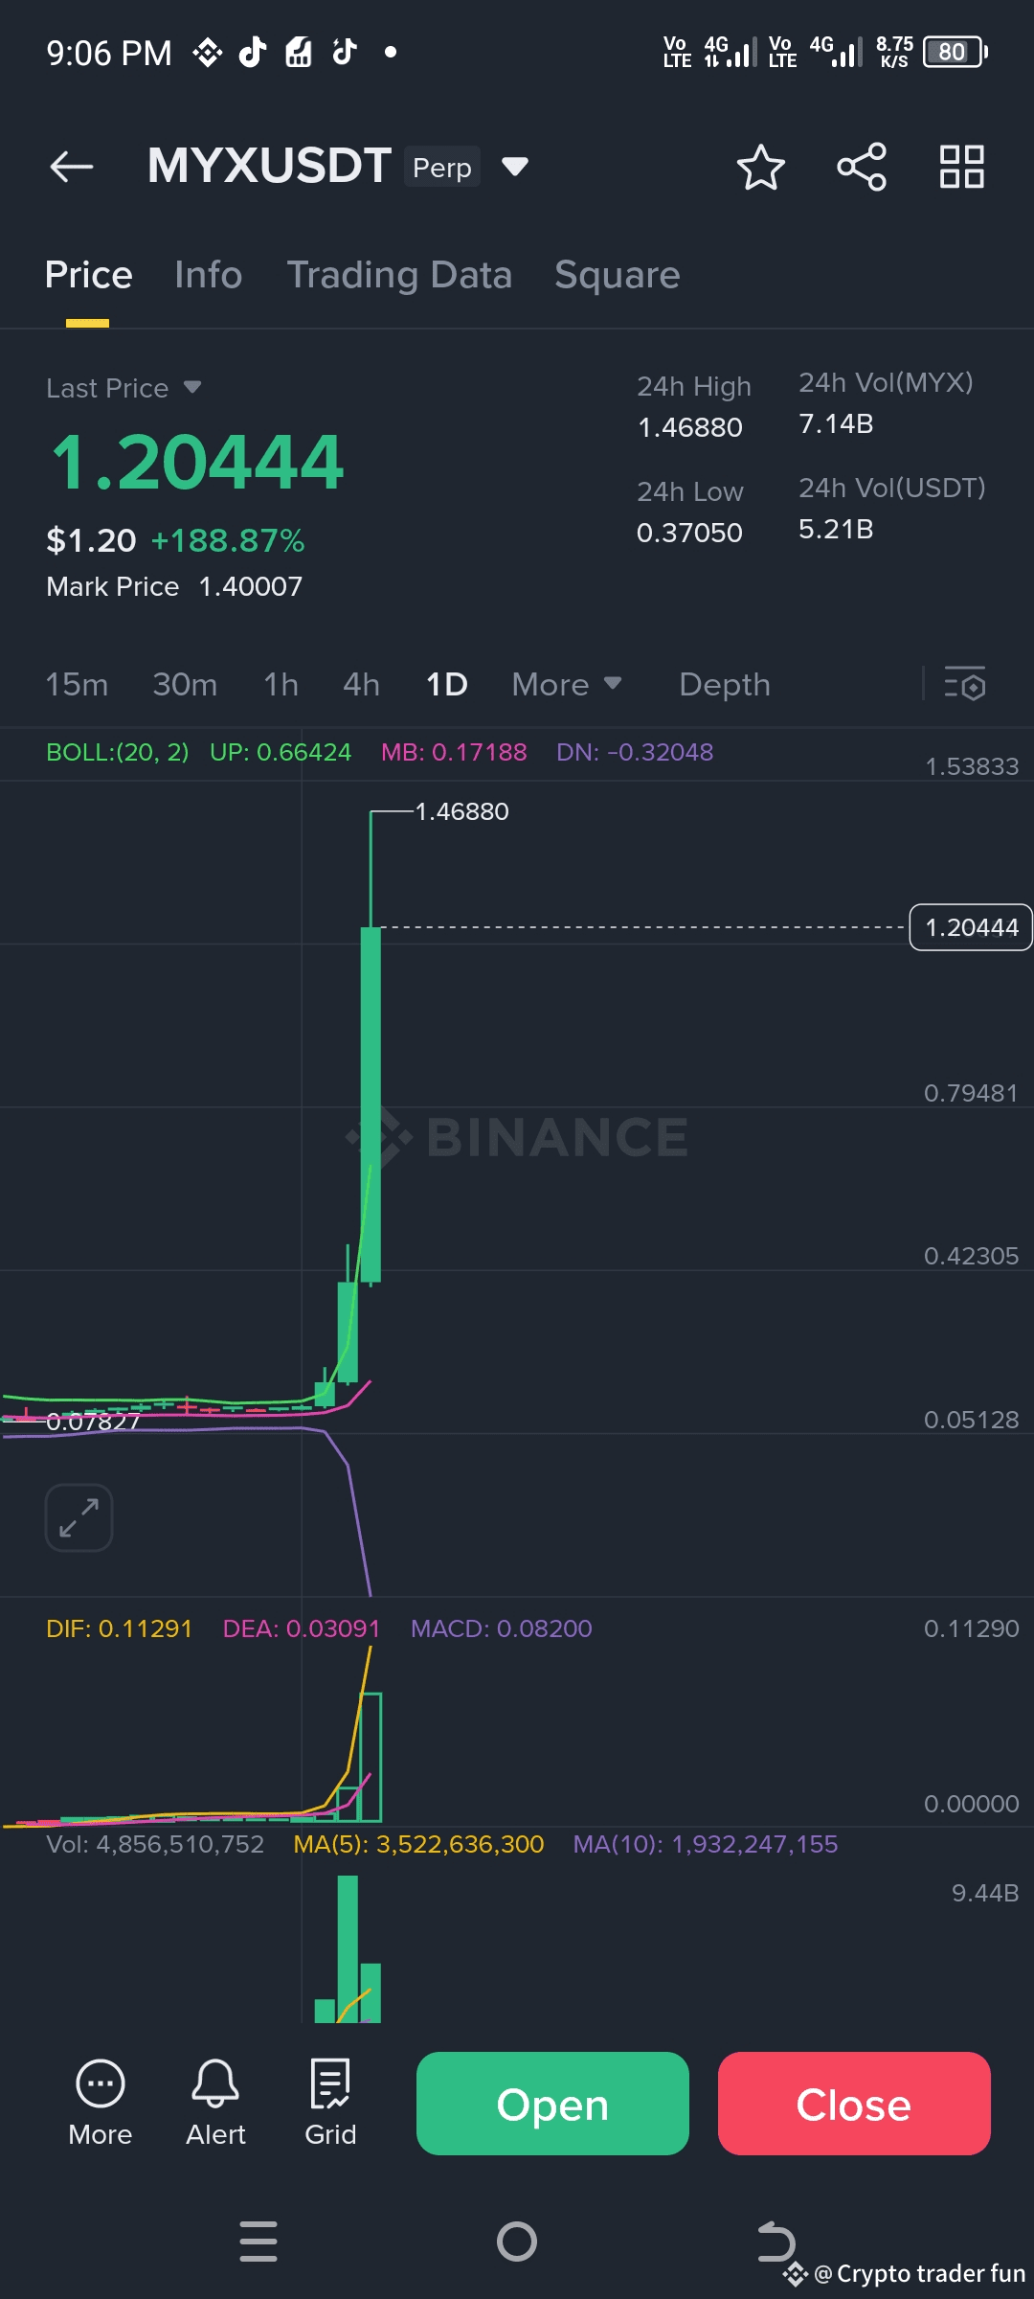1034x2299 pixels.
Task: Tap the 1.46880 high marker on chart
Action: [461, 811]
